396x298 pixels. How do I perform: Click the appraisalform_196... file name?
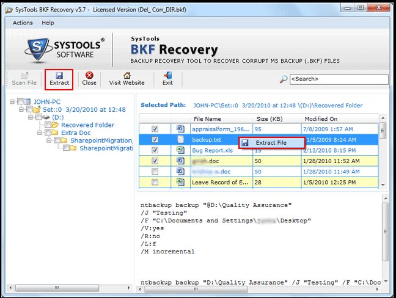pyautogui.click(x=221, y=129)
